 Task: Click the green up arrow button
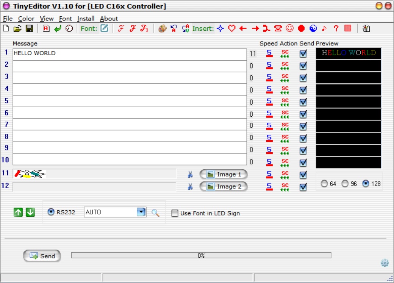pos(18,213)
